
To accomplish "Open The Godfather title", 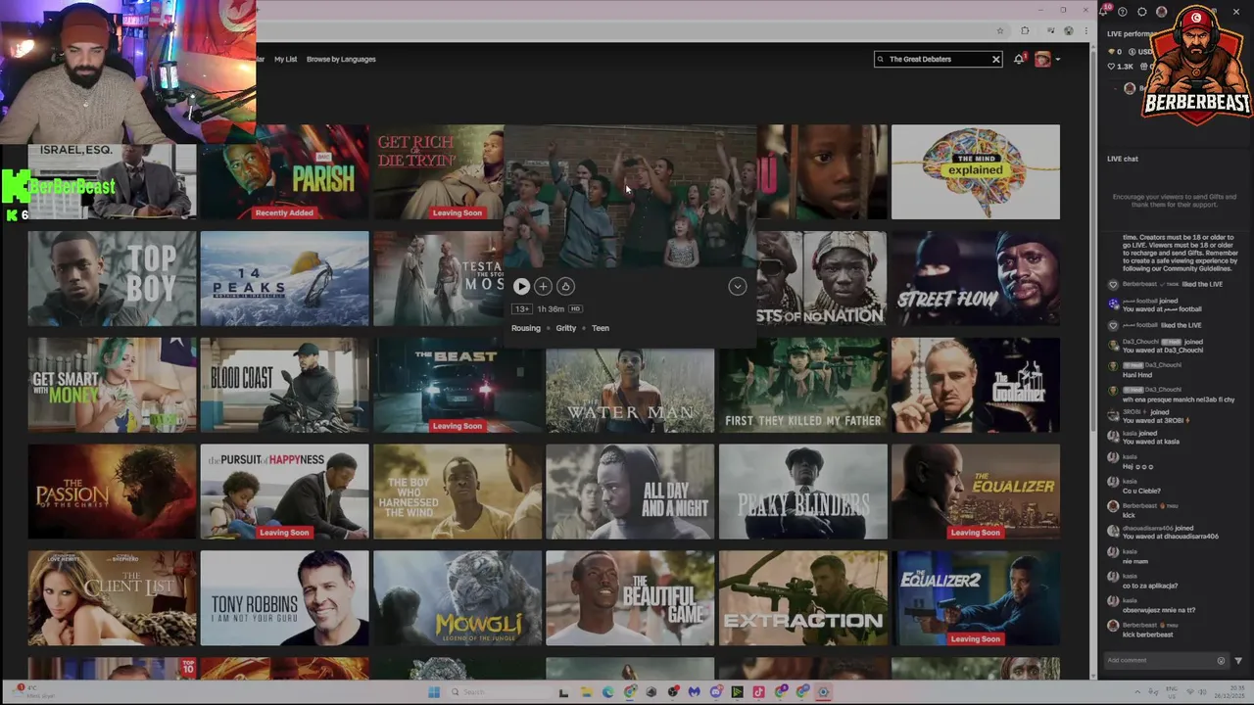I will click(x=975, y=385).
